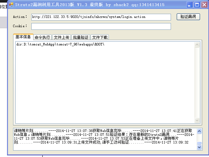Image resolution: width=209 pixels, height=157 pixels.
Task: Open the 命令执行 tab
Action: 43,37
